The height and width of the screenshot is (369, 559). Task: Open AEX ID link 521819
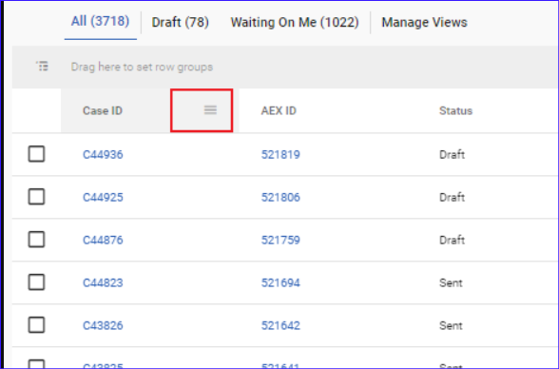point(280,155)
